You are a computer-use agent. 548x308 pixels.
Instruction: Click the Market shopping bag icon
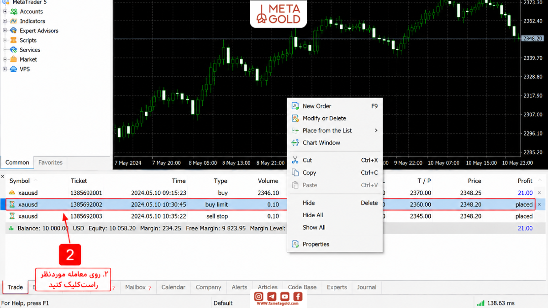(14, 59)
